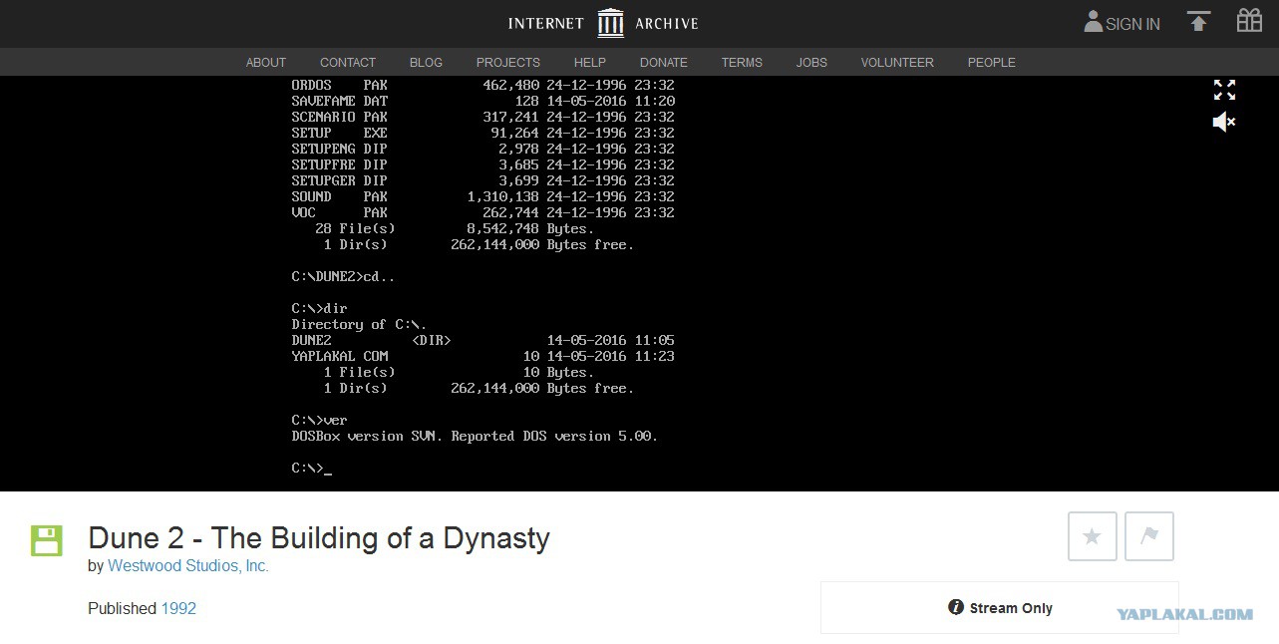Click the upload arrow icon

point(1198,21)
